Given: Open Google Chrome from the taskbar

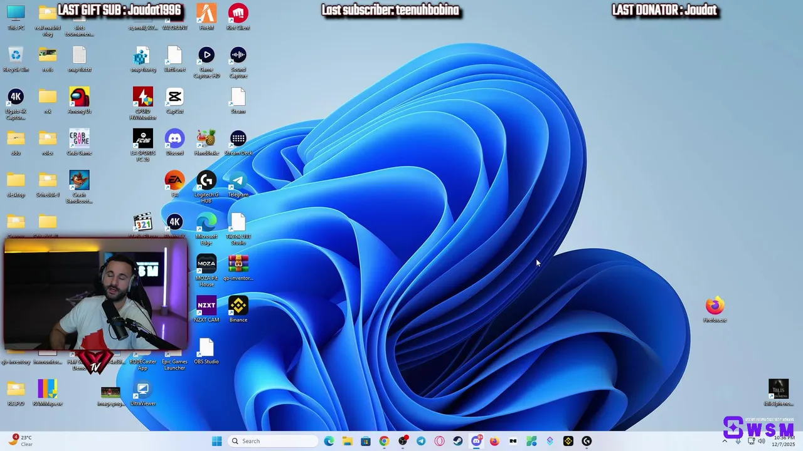Looking at the screenshot, I should [x=384, y=441].
